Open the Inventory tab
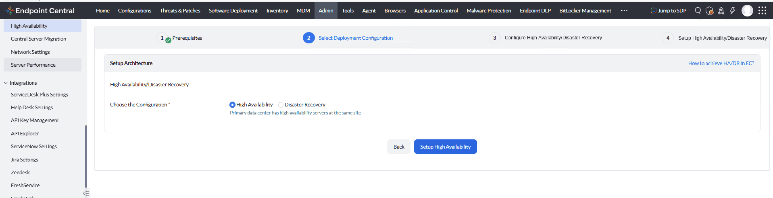The height and width of the screenshot is (198, 773). point(277,10)
